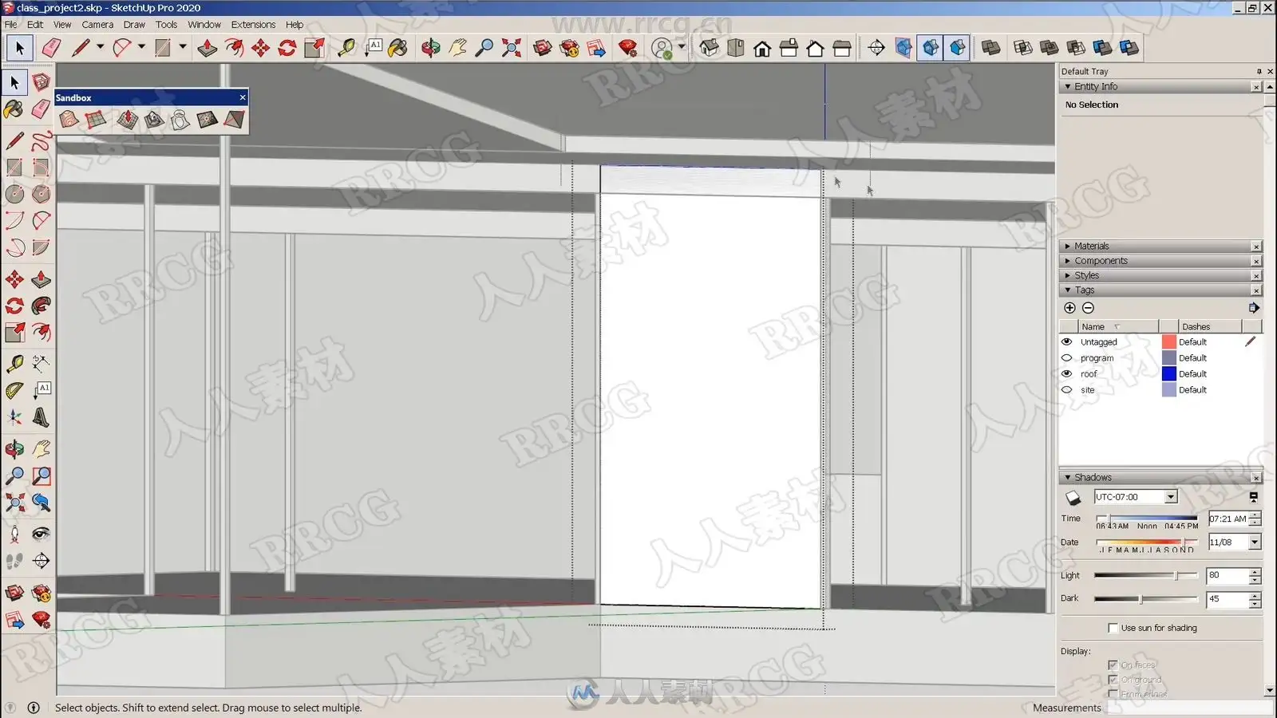The width and height of the screenshot is (1277, 718).
Task: Select the Eraser tool in top toolbar
Action: 51,48
